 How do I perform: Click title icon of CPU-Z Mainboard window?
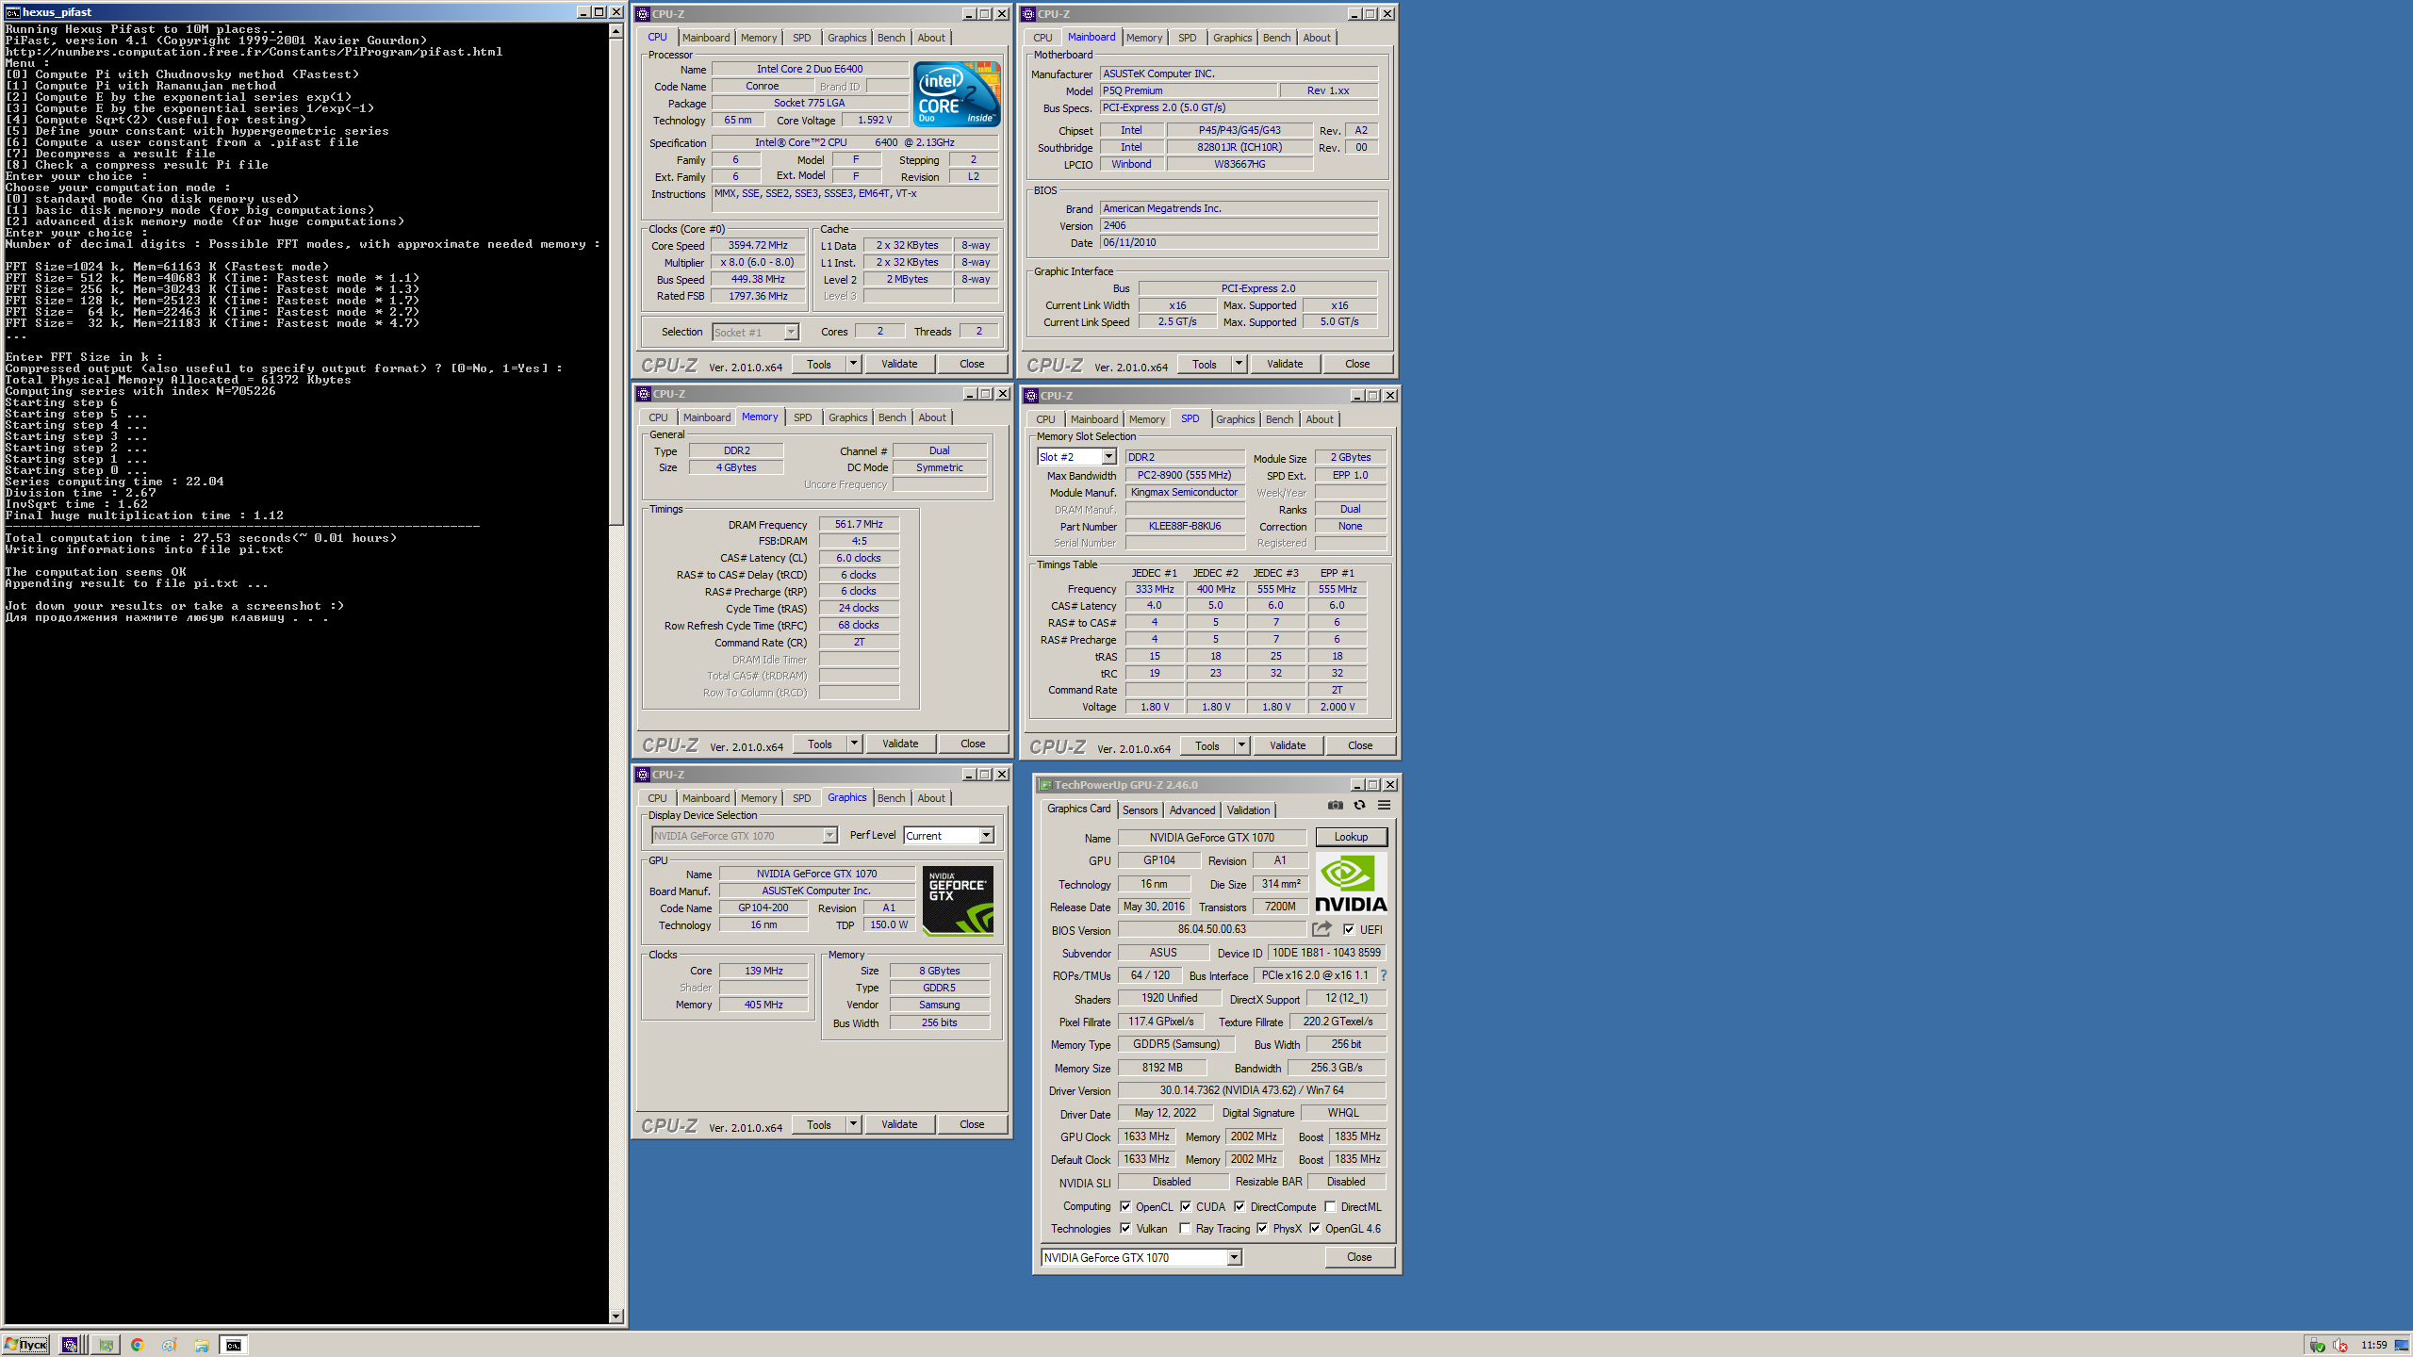tap(1028, 14)
